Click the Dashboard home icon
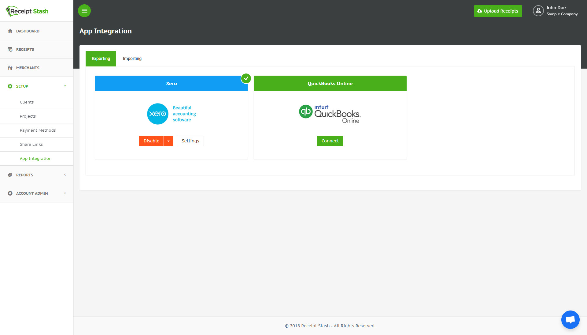The image size is (587, 335). point(10,31)
